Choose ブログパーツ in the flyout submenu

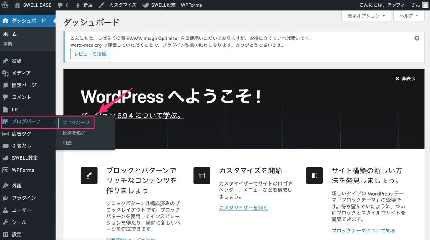coord(76,123)
